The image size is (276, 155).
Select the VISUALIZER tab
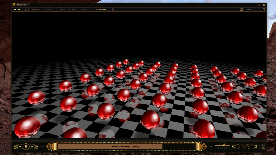[101, 10]
